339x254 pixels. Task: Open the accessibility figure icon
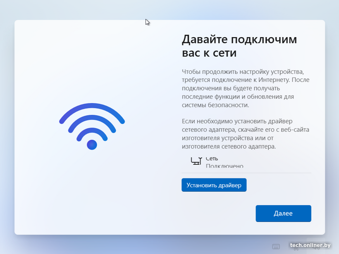(296, 247)
